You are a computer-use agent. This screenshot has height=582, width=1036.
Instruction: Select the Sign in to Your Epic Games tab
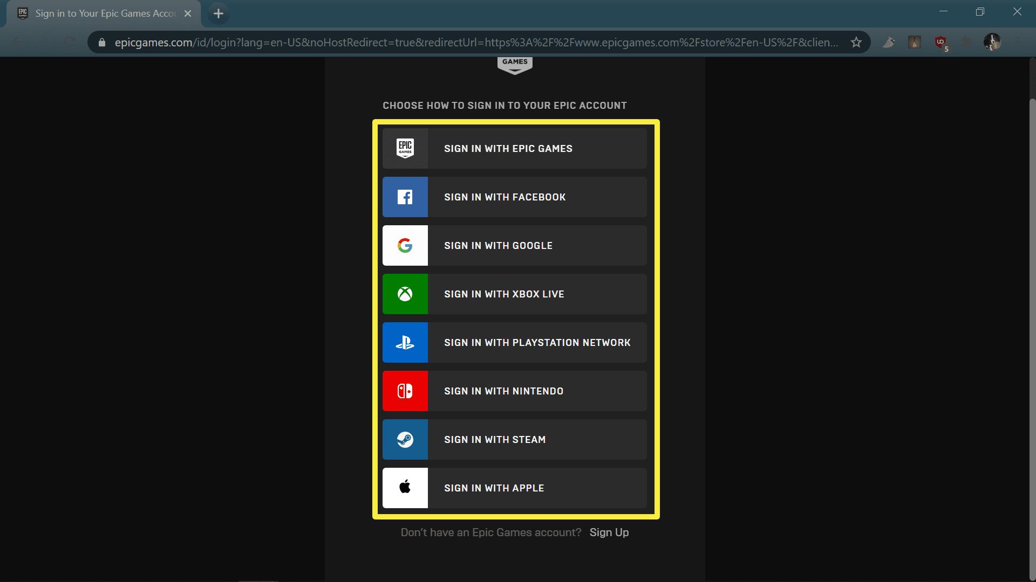[x=104, y=13]
